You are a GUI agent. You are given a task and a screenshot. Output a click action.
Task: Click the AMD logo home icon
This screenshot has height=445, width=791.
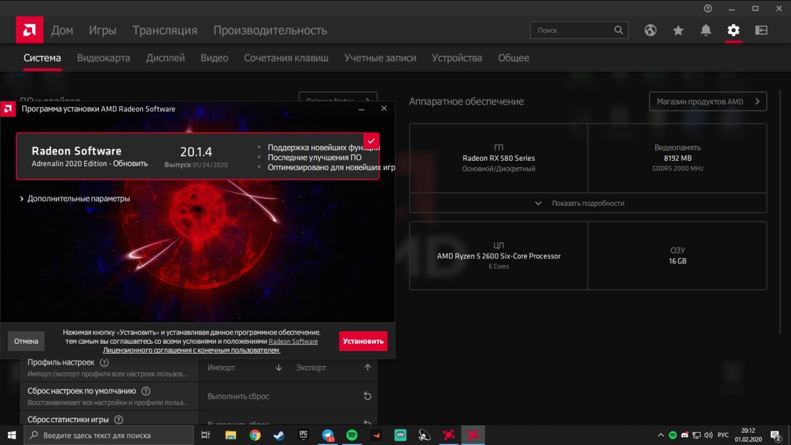tap(29, 30)
